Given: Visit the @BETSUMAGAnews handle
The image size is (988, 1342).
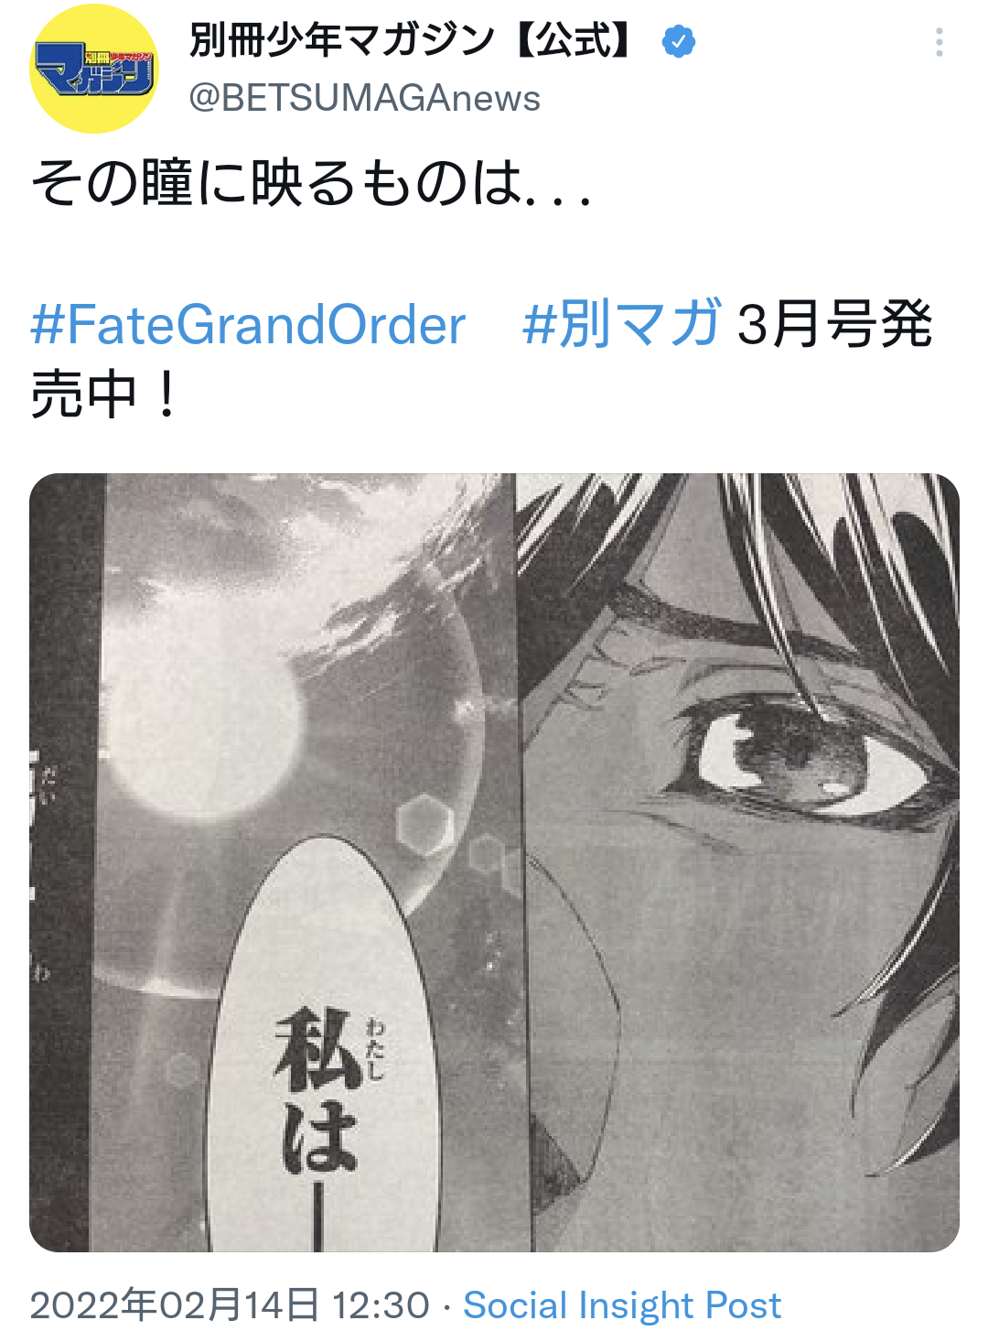Looking at the screenshot, I should click(x=364, y=98).
